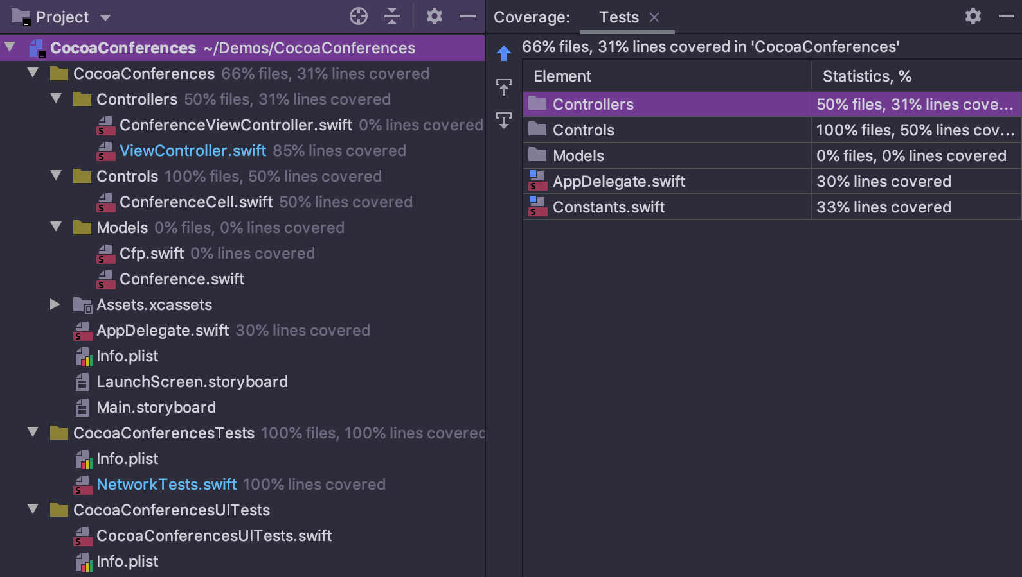Click storyboard icon beside Main.storyboard
This screenshot has height=577, width=1022.
[82, 408]
